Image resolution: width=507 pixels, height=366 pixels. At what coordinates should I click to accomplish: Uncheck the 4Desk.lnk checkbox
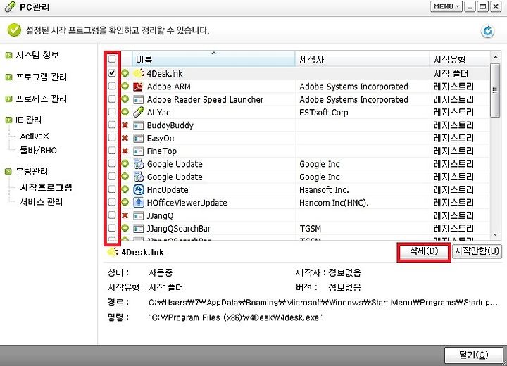pyautogui.click(x=112, y=73)
